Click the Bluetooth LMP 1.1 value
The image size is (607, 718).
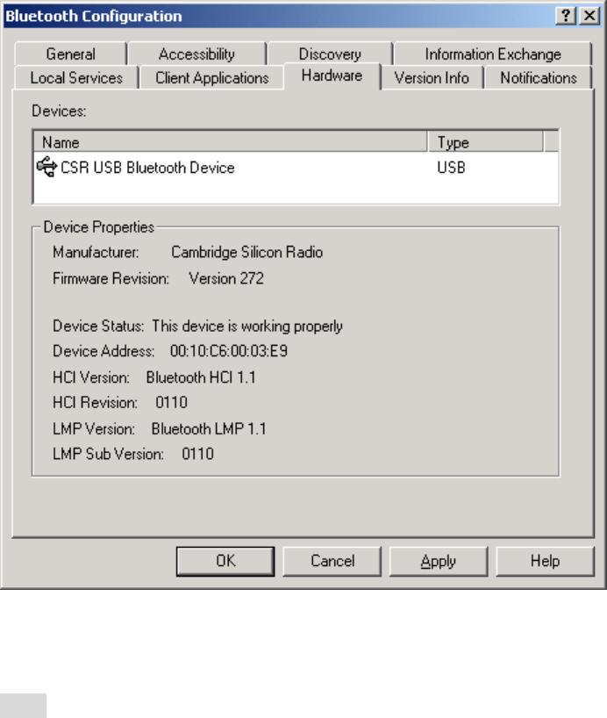tap(209, 429)
